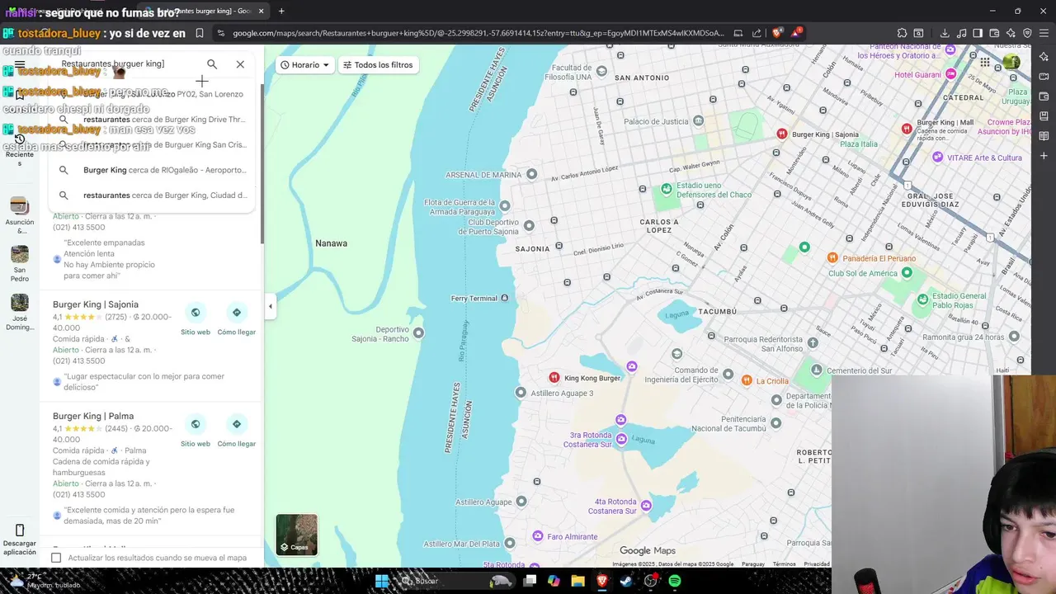Collapse the side panel with the arrow
The width and height of the screenshot is (1056, 594).
tap(270, 306)
